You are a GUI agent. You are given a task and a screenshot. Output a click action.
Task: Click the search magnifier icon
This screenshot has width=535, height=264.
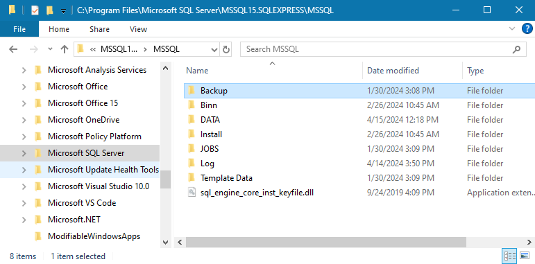[x=517, y=49]
